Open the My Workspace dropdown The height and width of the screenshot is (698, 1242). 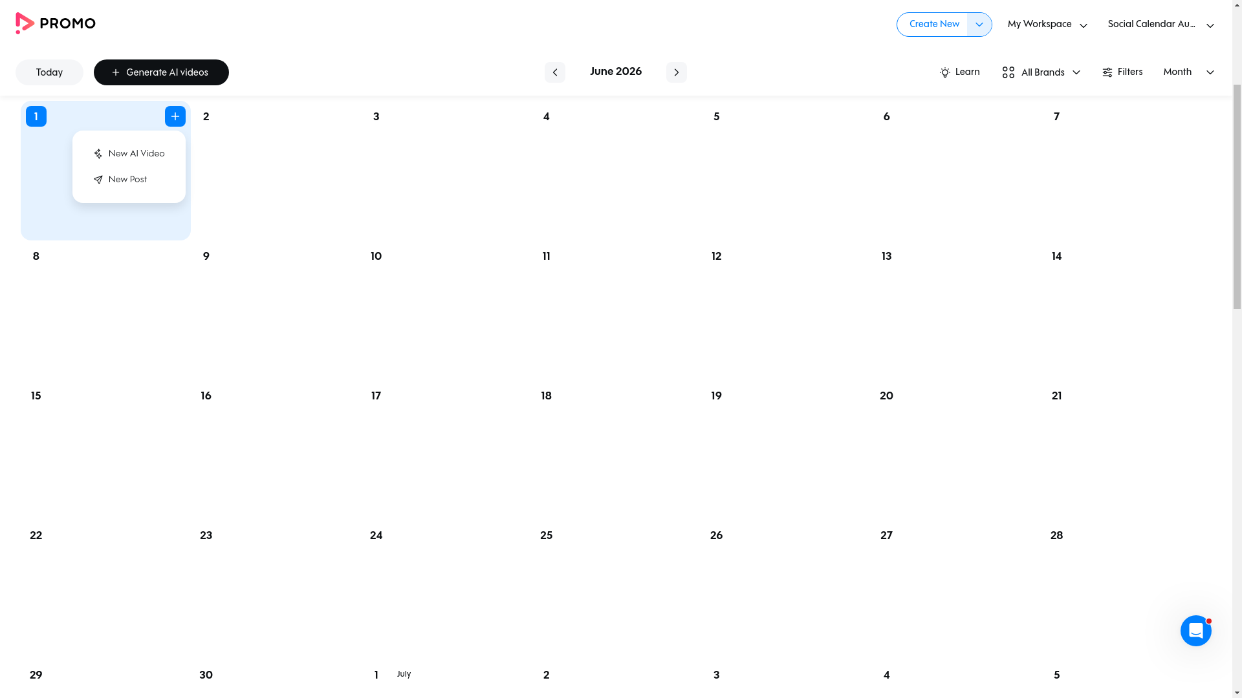pyautogui.click(x=1047, y=25)
